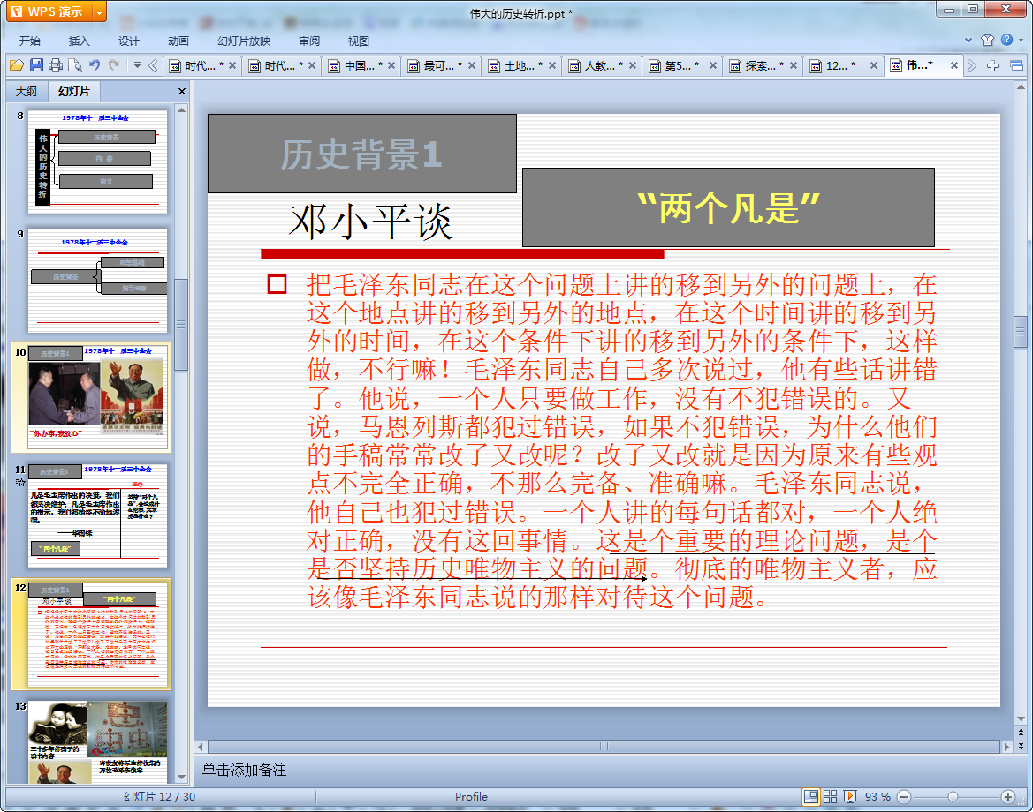Open the window list icon at tab bar end
This screenshot has width=1033, height=812.
click(1016, 65)
